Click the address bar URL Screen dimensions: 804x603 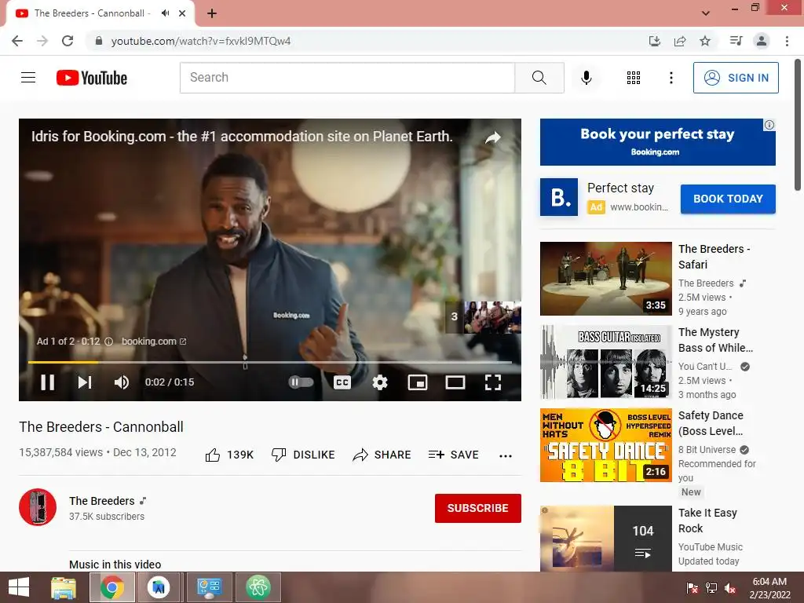pos(201,41)
